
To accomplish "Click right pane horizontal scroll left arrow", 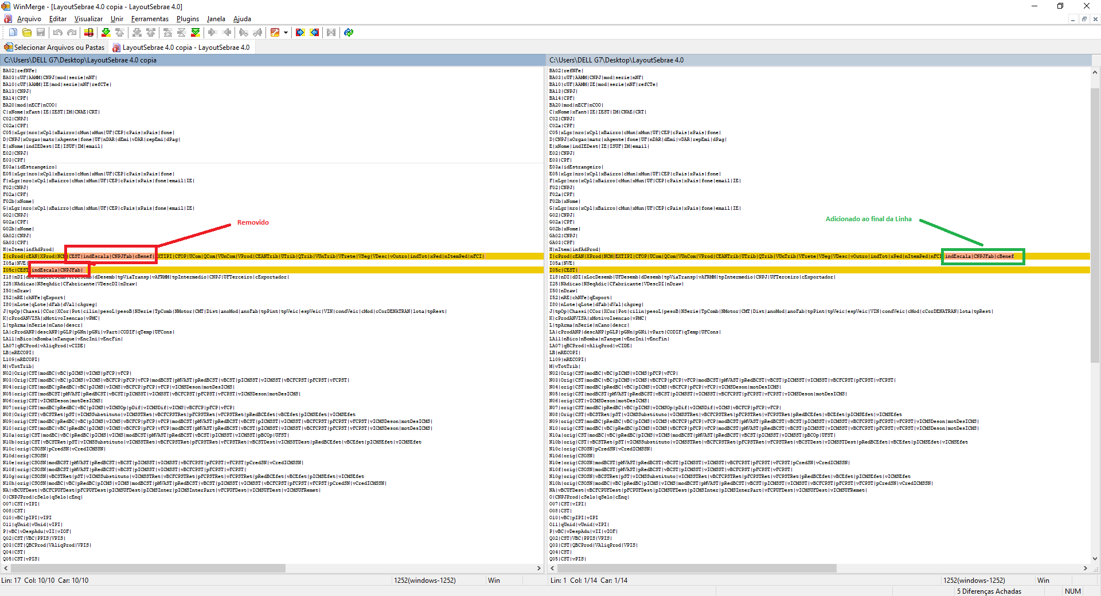I will (552, 568).
